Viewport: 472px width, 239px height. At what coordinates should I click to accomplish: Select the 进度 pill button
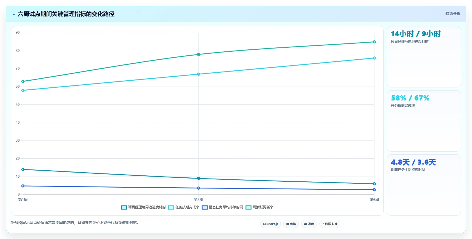click(x=309, y=224)
